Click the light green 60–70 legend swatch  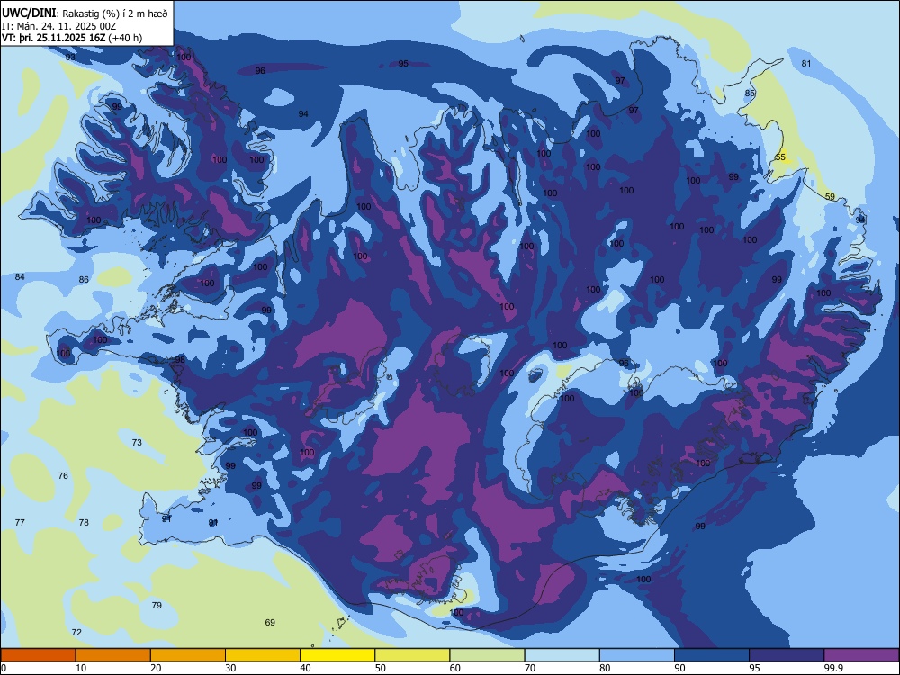click(487, 655)
